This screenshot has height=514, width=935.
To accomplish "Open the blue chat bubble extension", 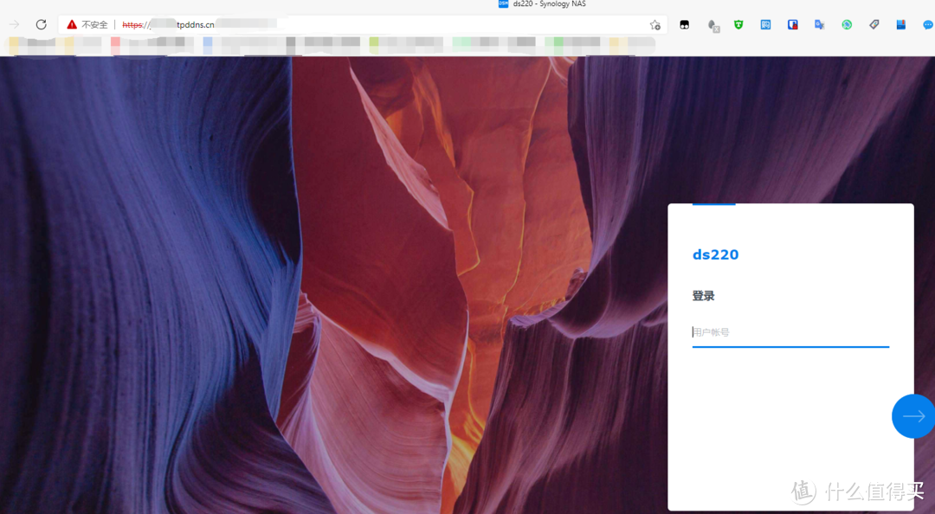I will (928, 24).
